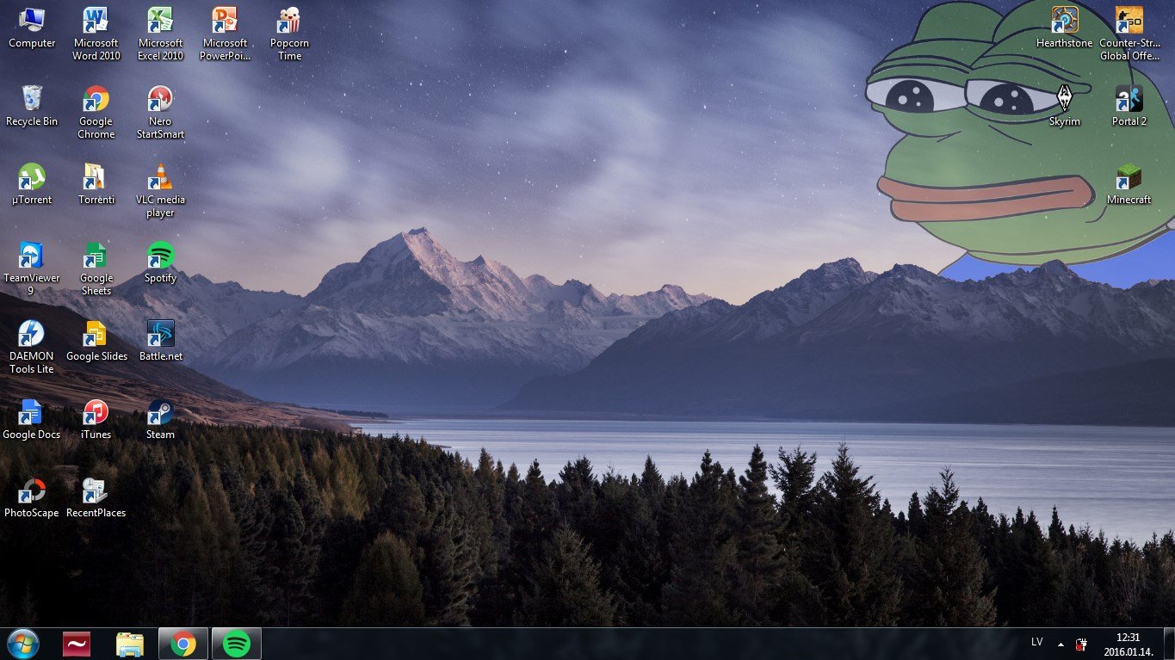Click the red tilde taskbar app

click(x=77, y=644)
